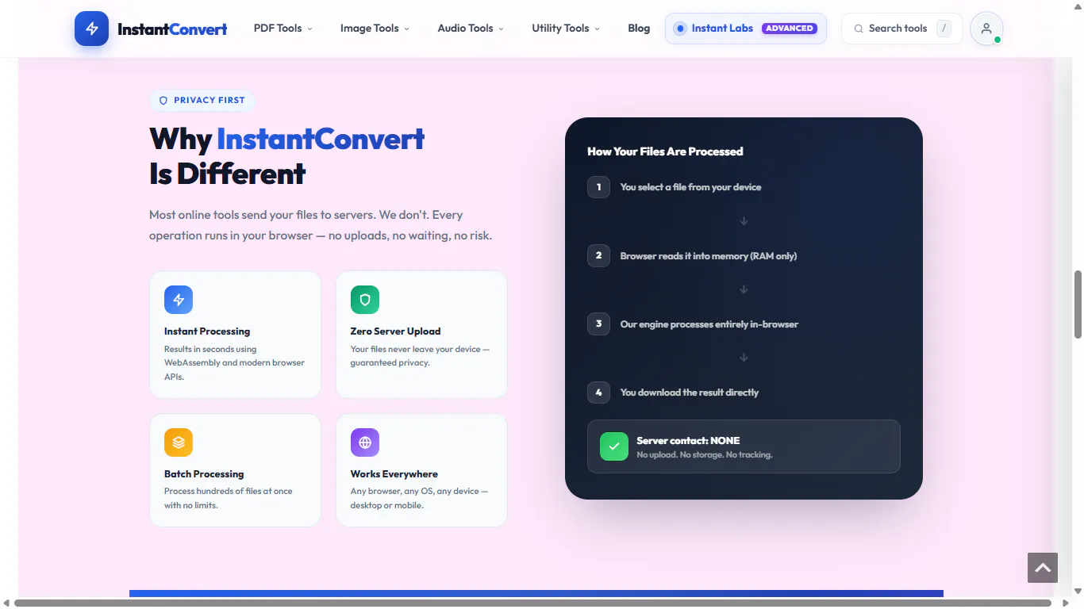Click 'You download the result directly' text
The height and width of the screenshot is (609, 1084).
pyautogui.click(x=690, y=393)
